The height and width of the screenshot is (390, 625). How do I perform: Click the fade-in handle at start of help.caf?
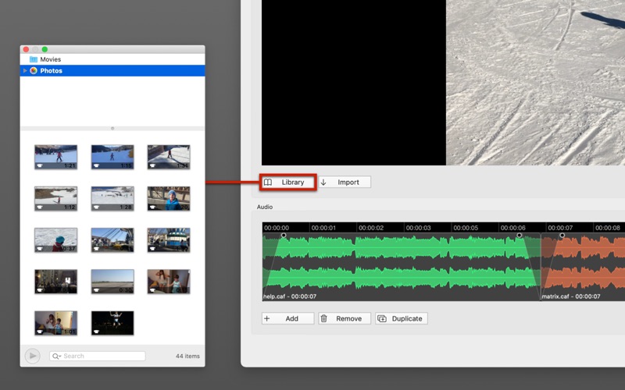pyautogui.click(x=284, y=236)
